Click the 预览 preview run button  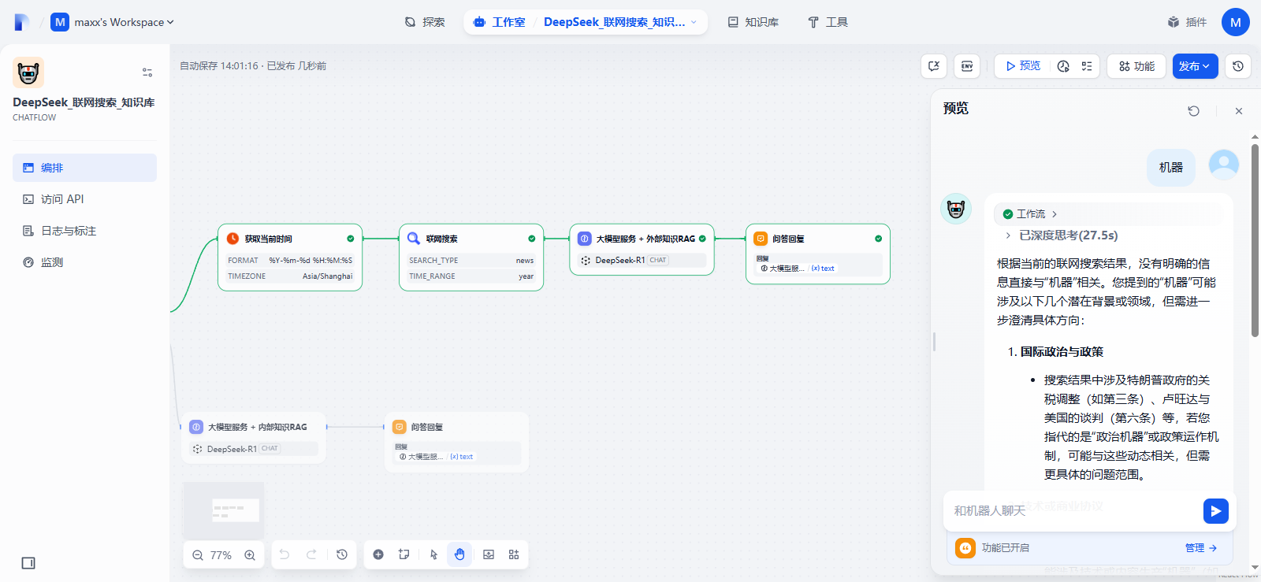(1022, 66)
